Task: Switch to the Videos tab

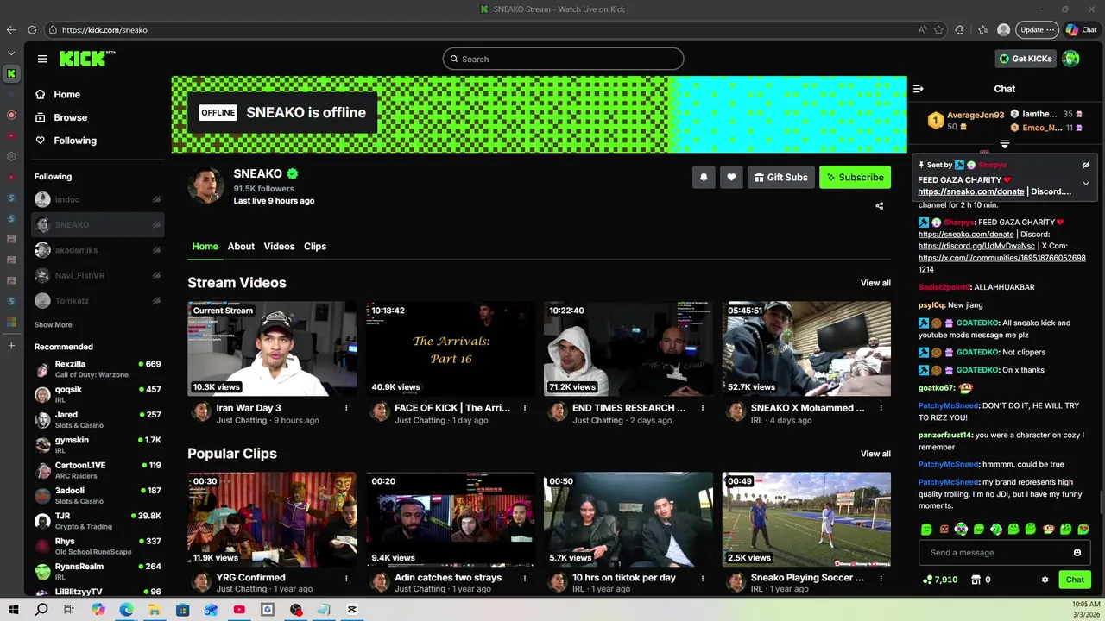Action: [x=279, y=246]
